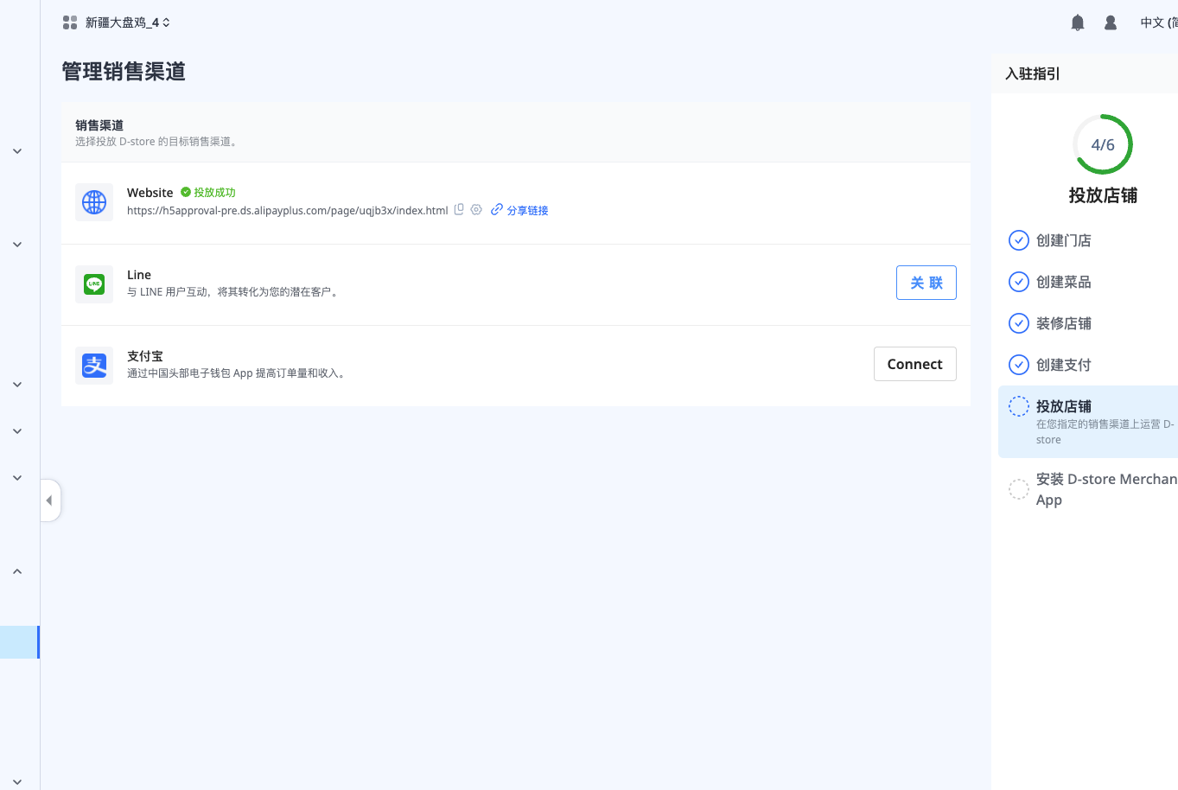Click the 选择投放 D-store subtitle text
1178x790 pixels.
tap(156, 142)
